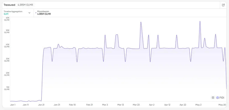229x110 pixels.
Task: Click the Jan 11 date label
Action: click(x=26, y=105)
